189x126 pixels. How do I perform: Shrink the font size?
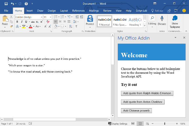pos(50,26)
